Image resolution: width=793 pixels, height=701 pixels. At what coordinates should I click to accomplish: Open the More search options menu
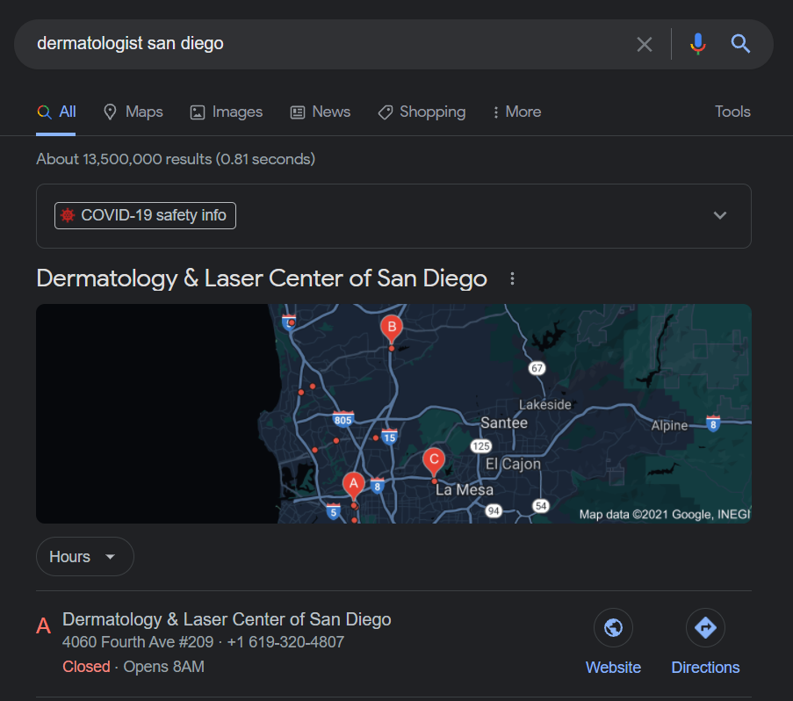coord(517,112)
